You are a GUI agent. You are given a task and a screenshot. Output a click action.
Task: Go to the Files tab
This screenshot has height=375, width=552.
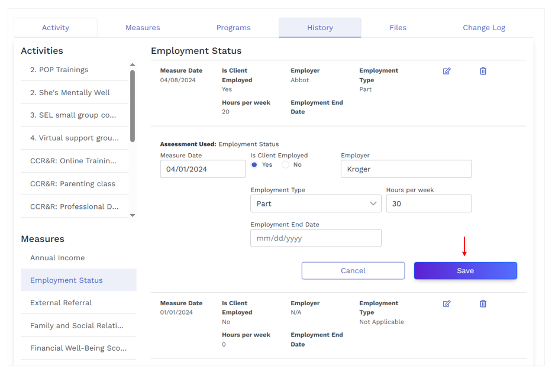pos(398,27)
